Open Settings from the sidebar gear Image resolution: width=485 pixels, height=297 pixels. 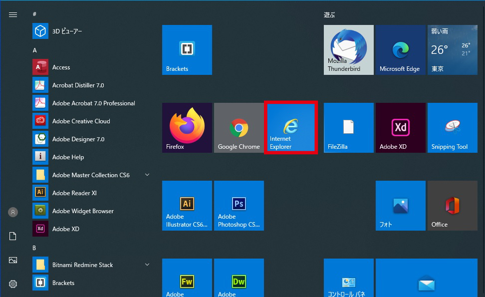(13, 284)
